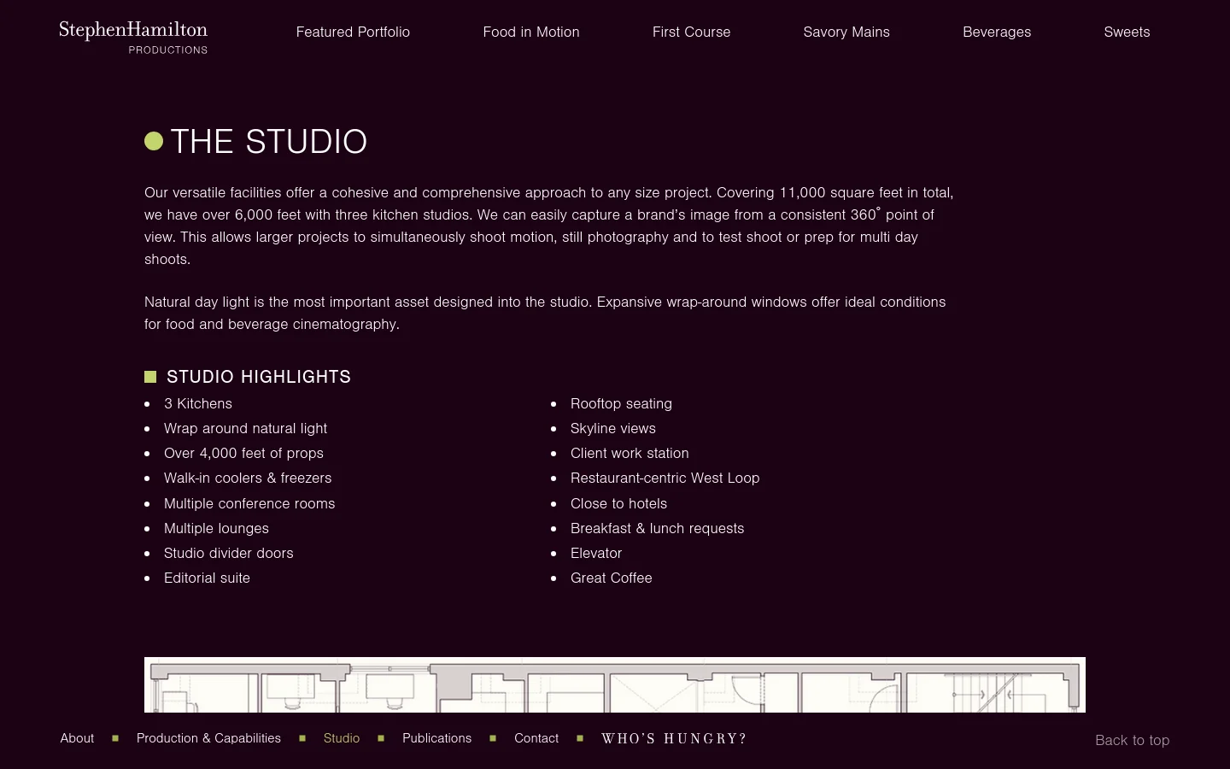Viewport: 1230px width, 769px height.
Task: Click the 'Great Coffee' item
Action: click(611, 578)
